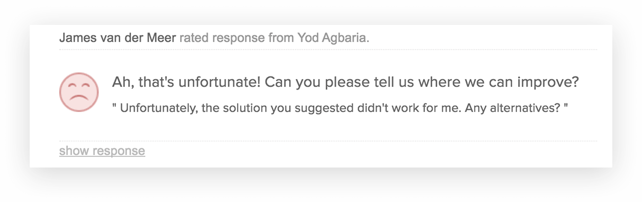
Task: Click the dotted divider under the header line
Action: (x=328, y=49)
